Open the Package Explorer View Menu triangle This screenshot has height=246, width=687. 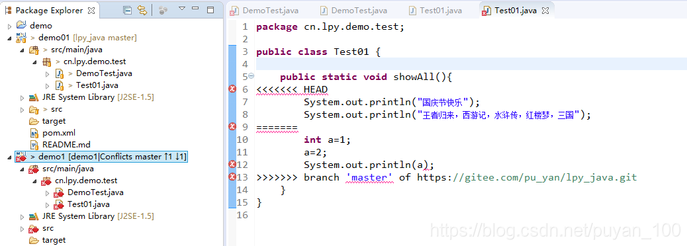182,9
